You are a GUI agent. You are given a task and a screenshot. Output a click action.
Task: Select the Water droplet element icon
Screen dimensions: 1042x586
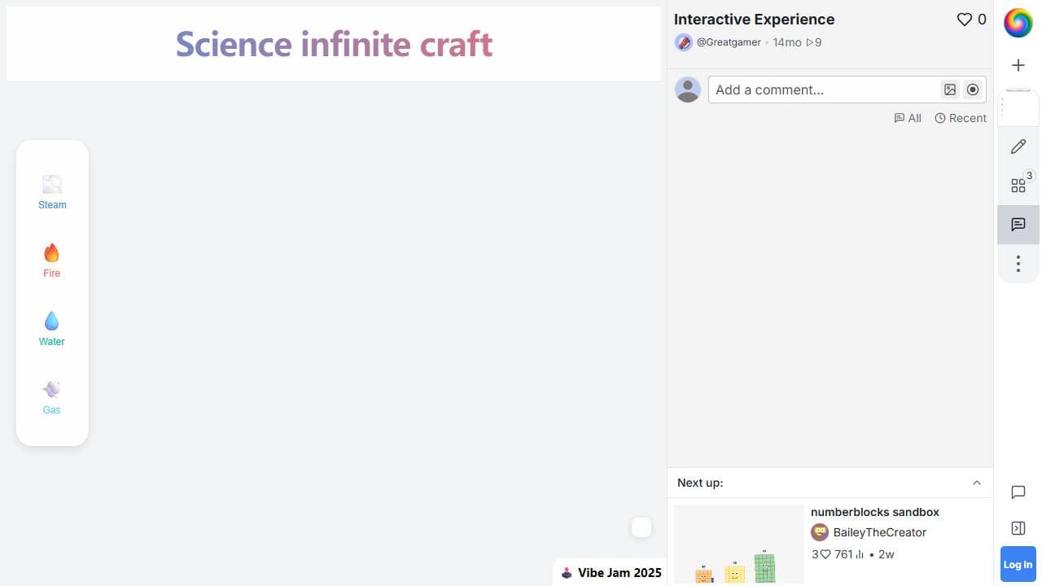(52, 321)
